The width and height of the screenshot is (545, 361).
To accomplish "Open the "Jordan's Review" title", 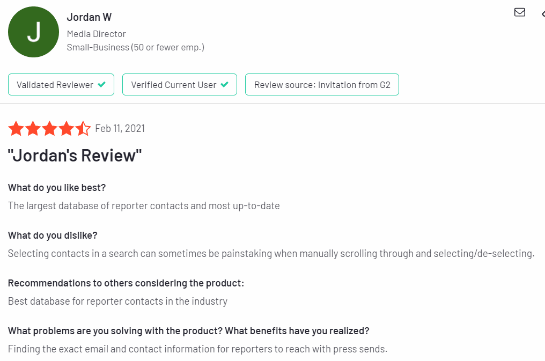I will [75, 156].
